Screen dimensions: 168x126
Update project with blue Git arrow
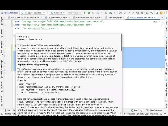125,13
